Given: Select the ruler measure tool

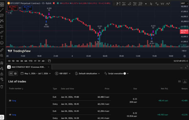Looking at the screenshot, I should click(2, 50).
